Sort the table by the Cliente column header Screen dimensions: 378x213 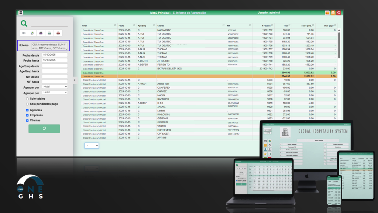[162, 25]
